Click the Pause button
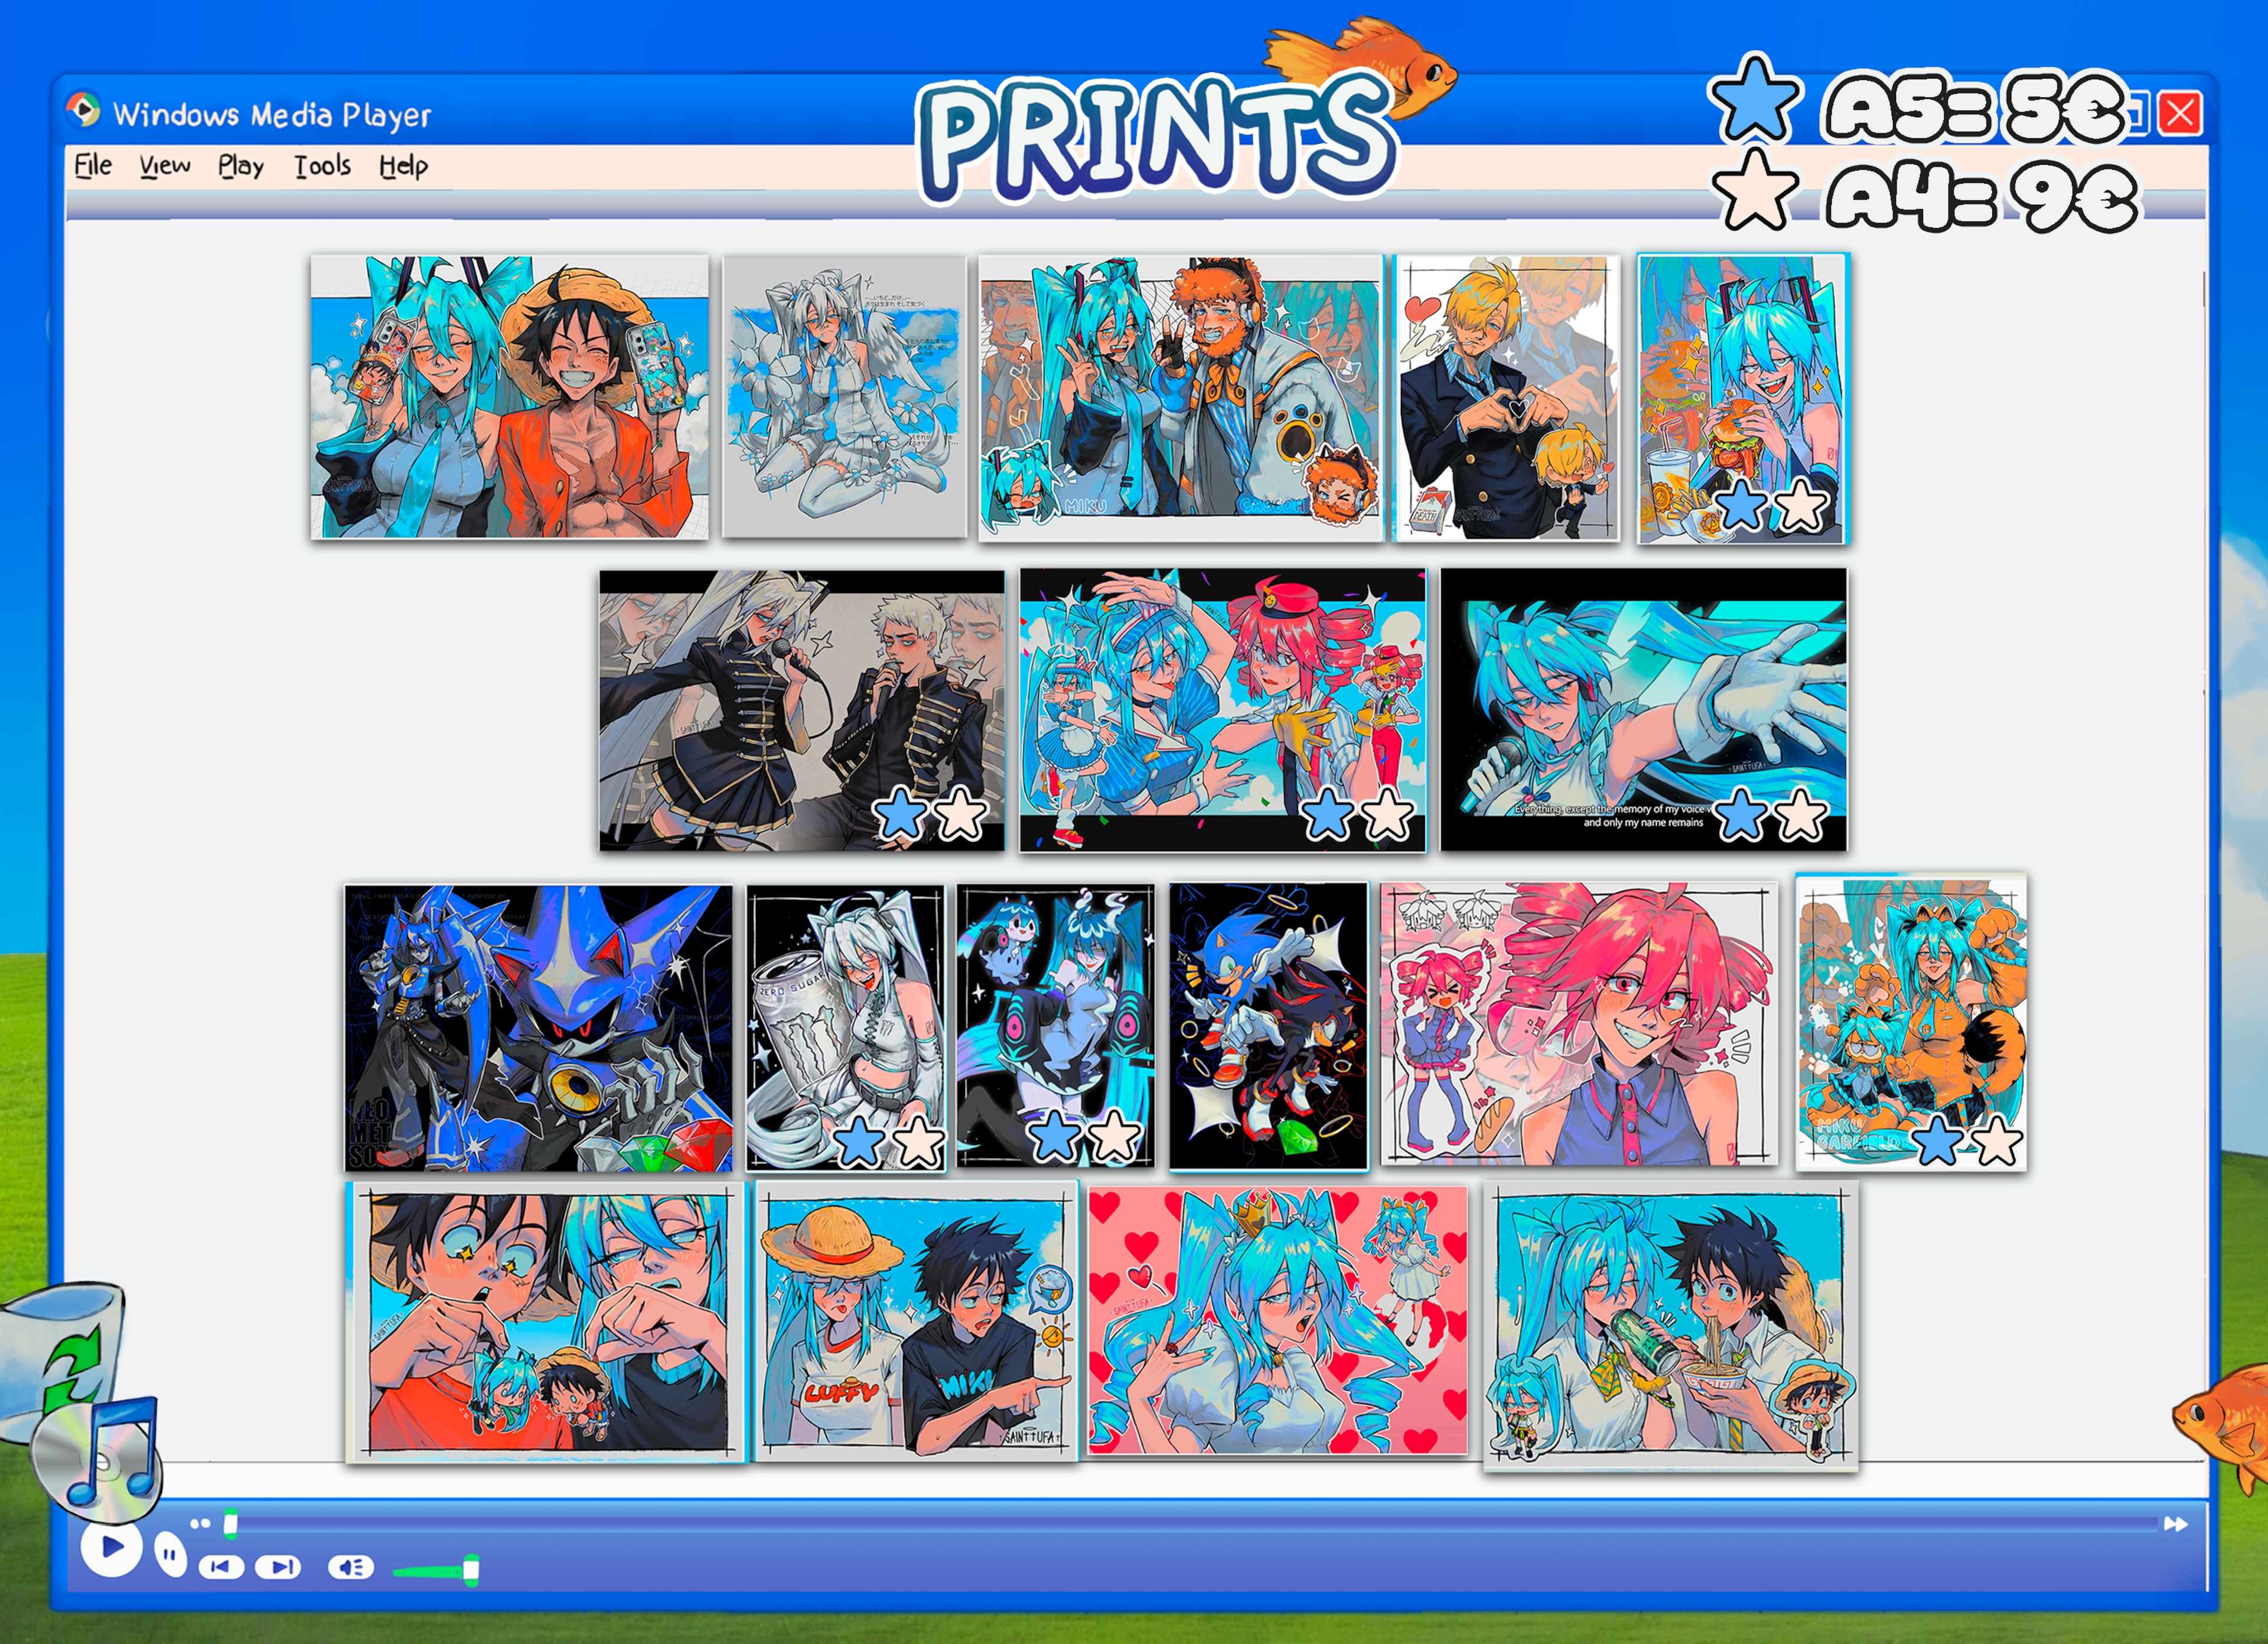The image size is (2268, 1644). (171, 1556)
